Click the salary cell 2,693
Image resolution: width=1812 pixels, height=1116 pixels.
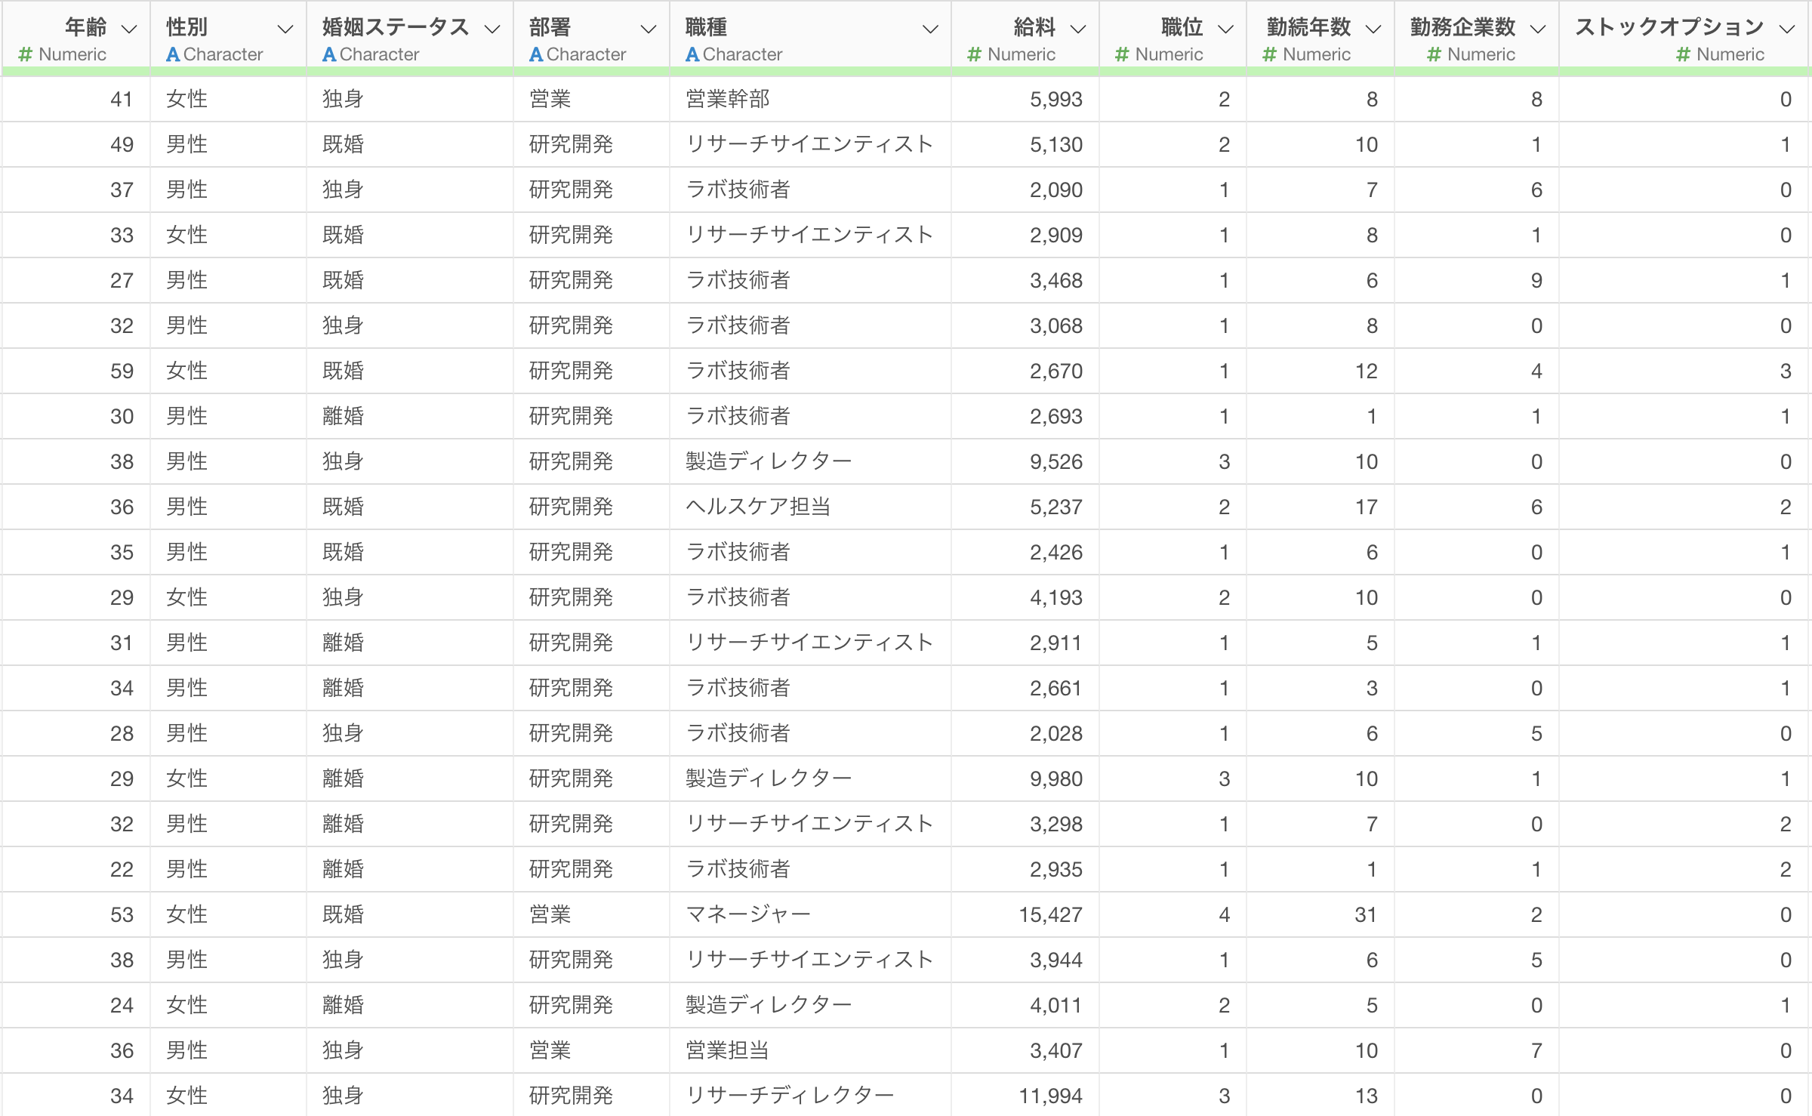[1025, 416]
